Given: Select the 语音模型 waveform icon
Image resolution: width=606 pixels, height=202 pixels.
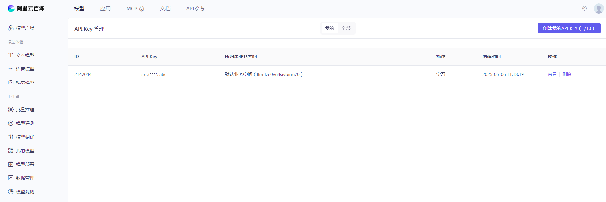Looking at the screenshot, I should [11, 69].
